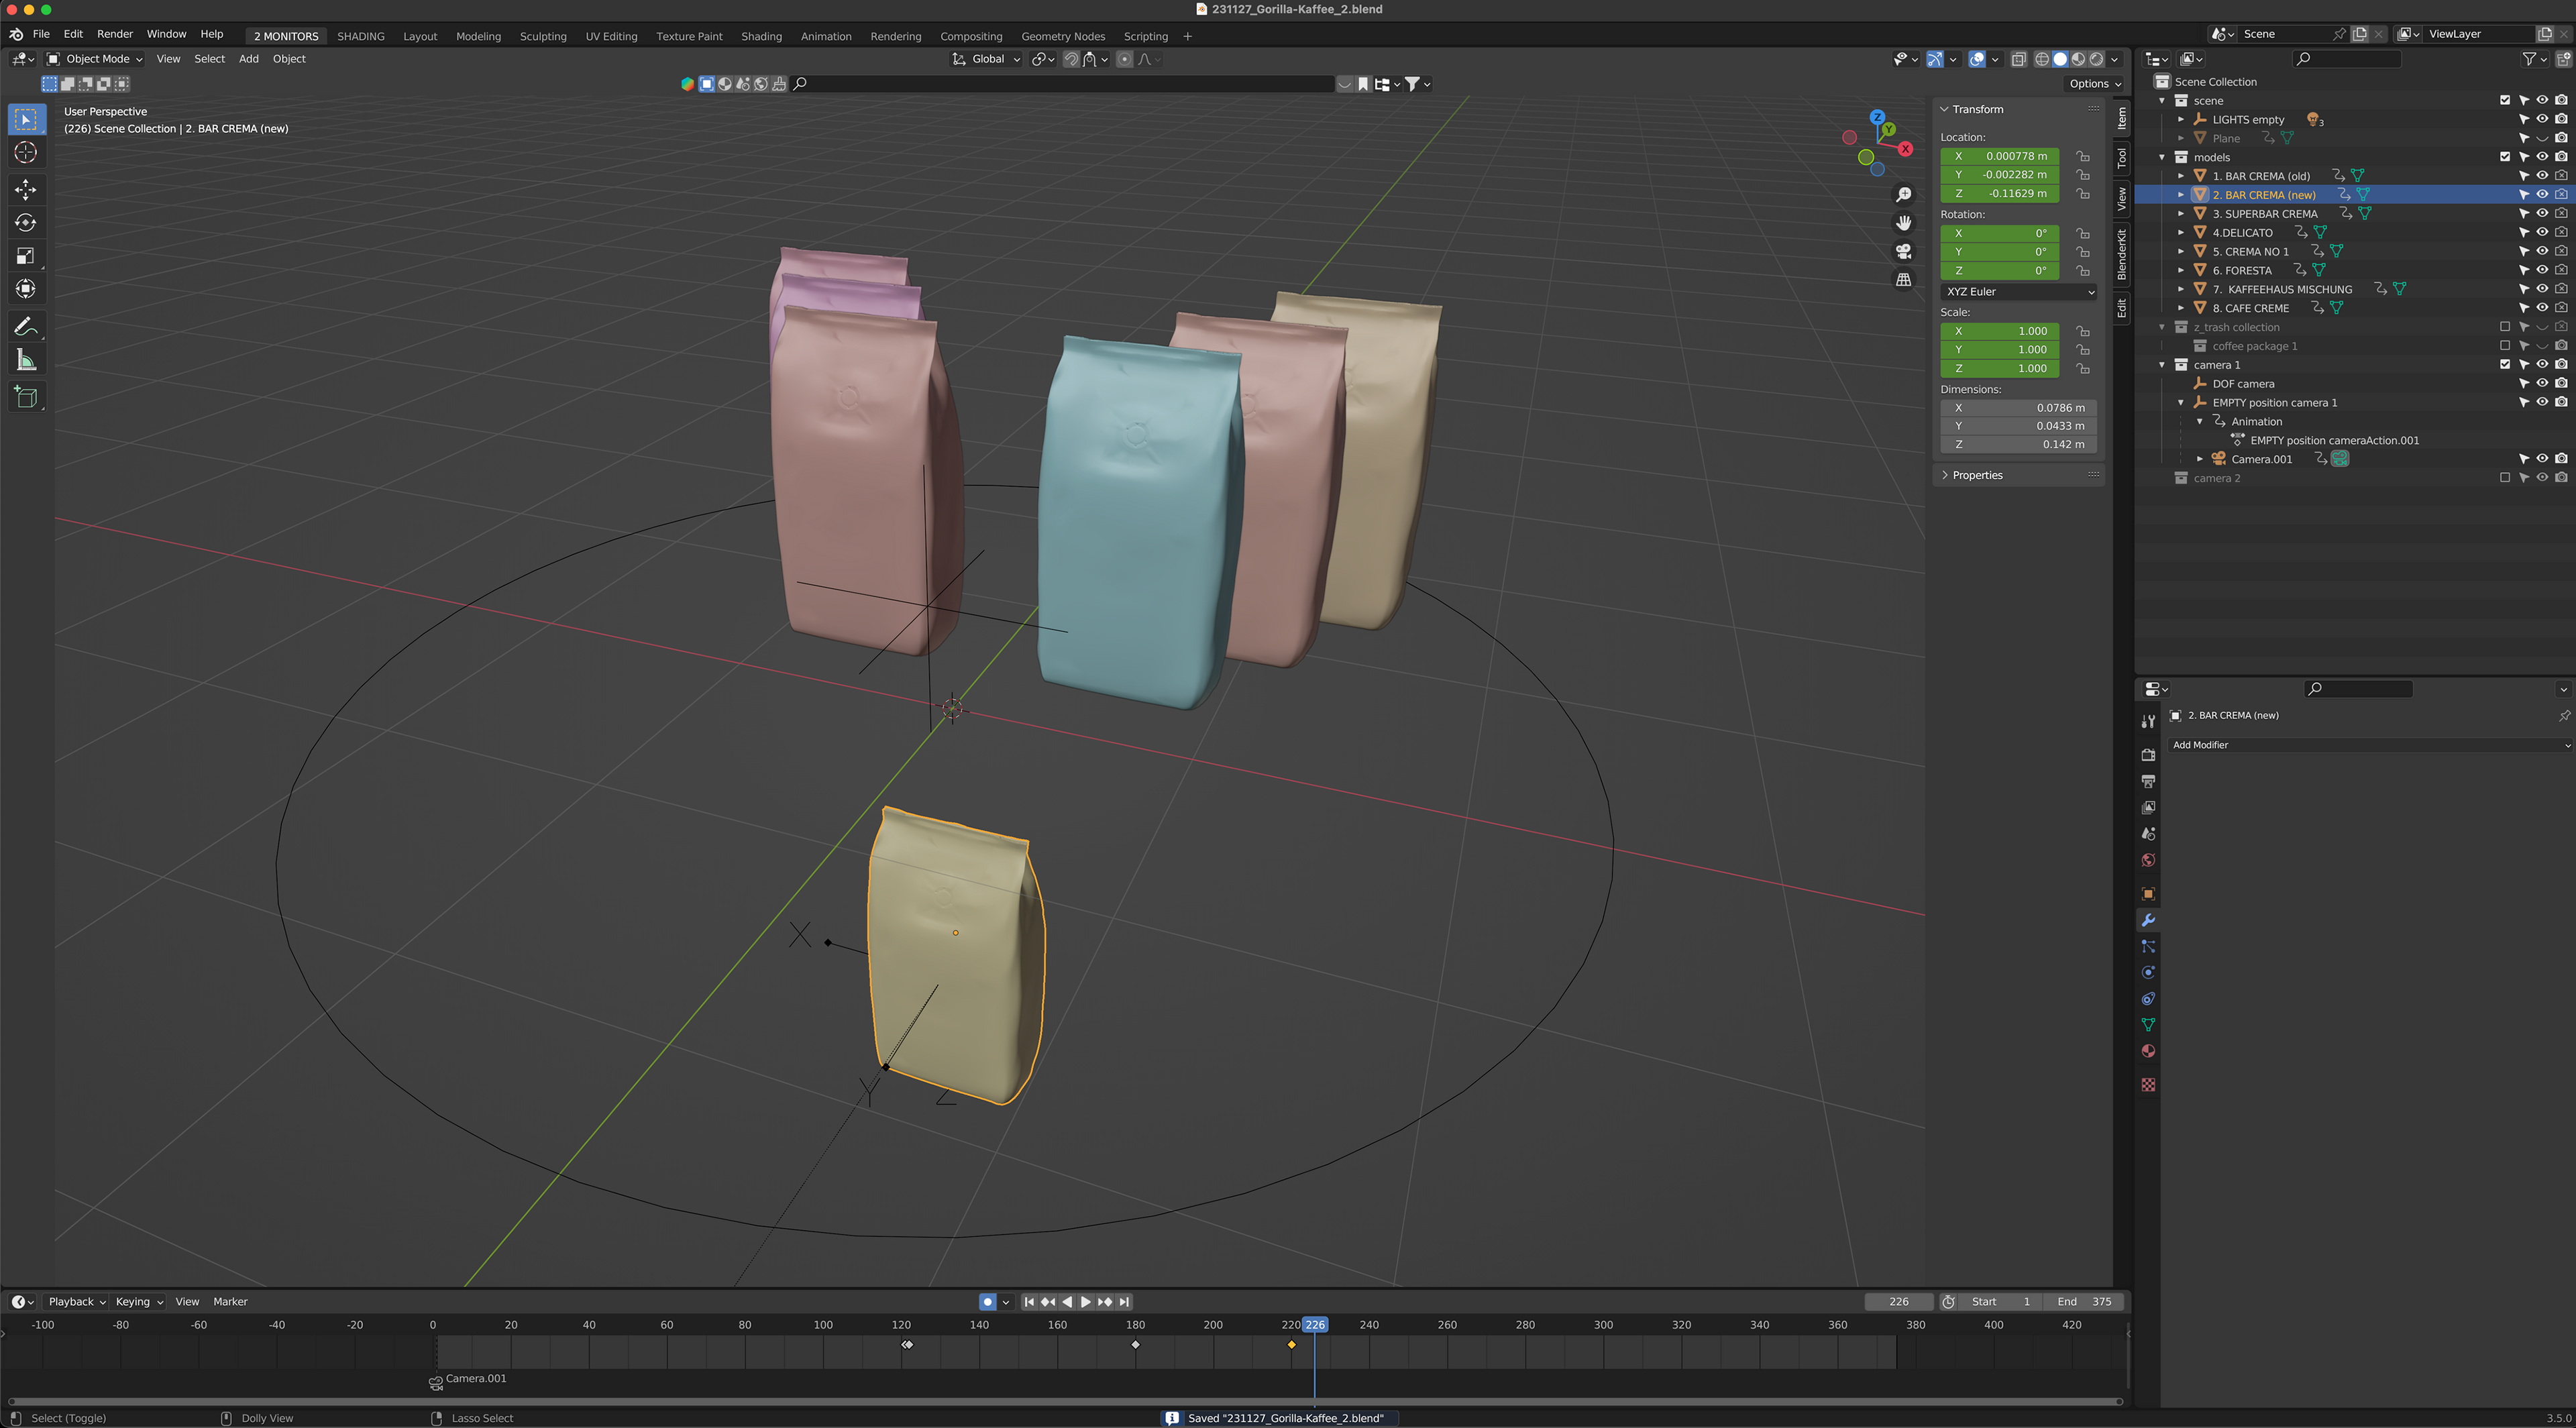Image resolution: width=2576 pixels, height=1428 pixels.
Task: Enable the z_trash collection checkbox
Action: [2504, 327]
